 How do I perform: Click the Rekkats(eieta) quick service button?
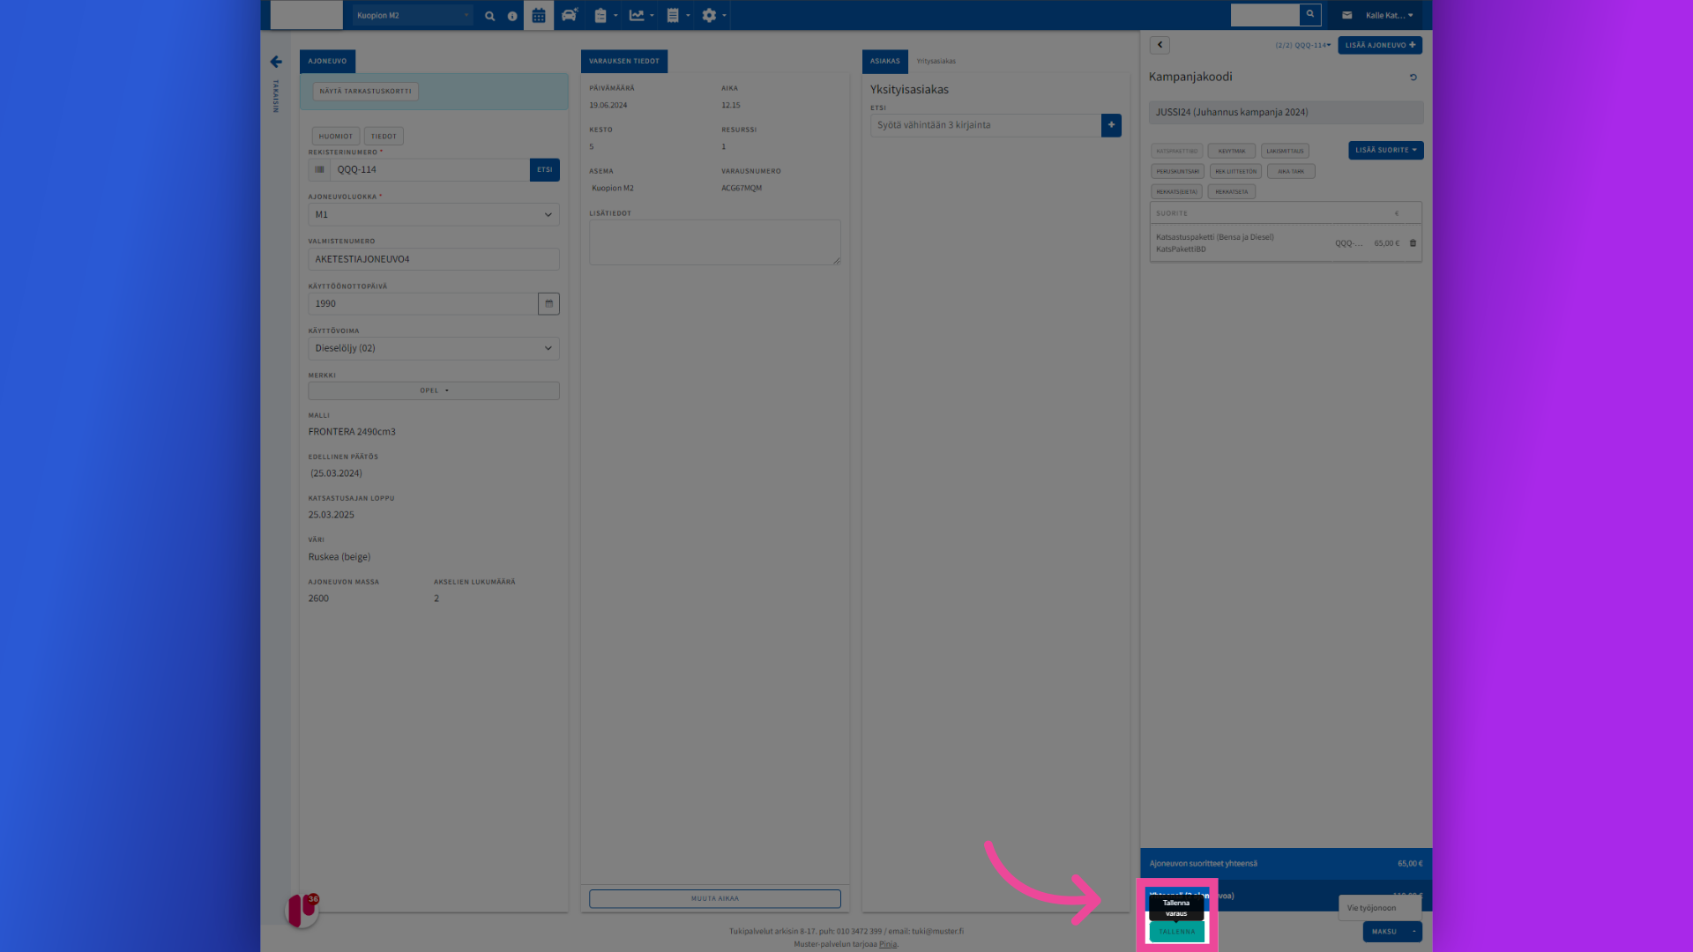point(1177,192)
